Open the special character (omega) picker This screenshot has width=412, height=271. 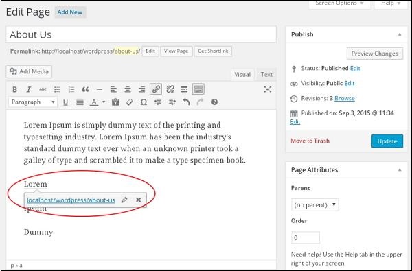coord(144,102)
